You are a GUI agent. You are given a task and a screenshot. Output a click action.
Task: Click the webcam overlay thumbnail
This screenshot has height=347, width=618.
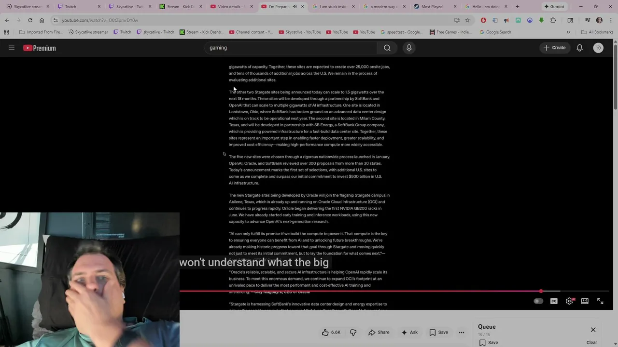(90, 280)
